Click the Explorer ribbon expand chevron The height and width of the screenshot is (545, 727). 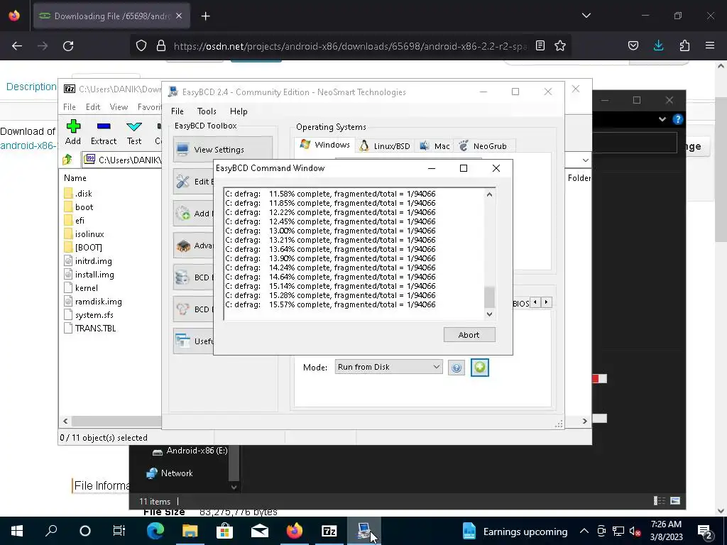coord(662,119)
